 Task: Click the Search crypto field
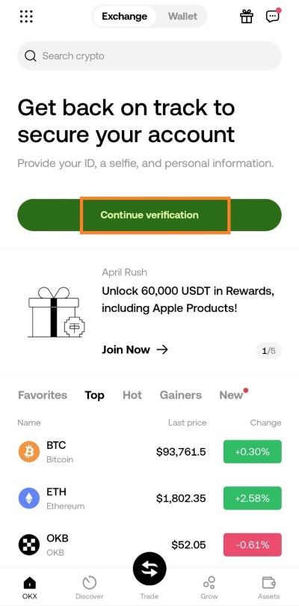tap(149, 56)
